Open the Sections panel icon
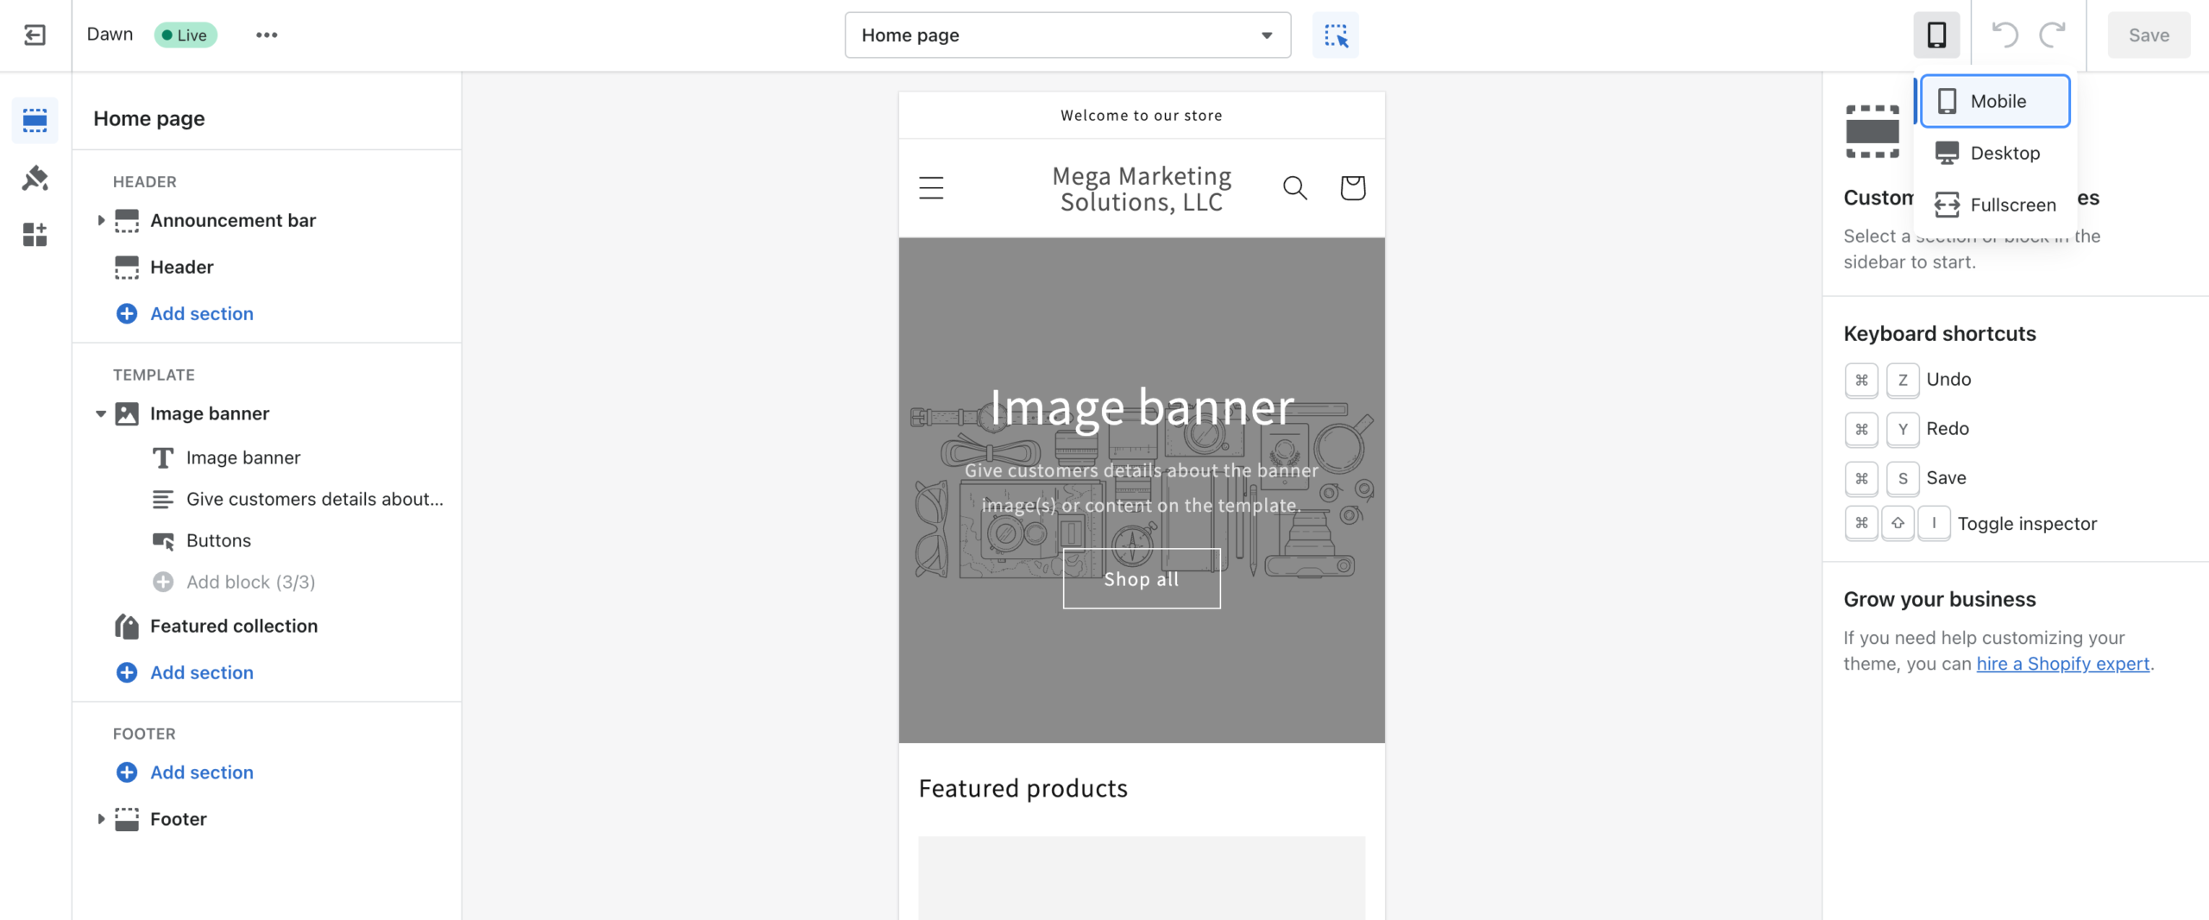 pyautogui.click(x=35, y=120)
